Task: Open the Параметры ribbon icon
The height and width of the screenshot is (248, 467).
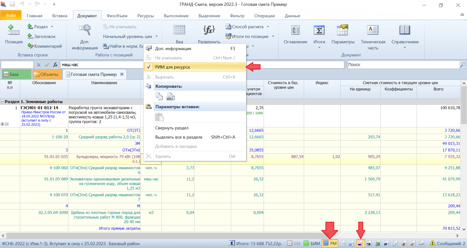Action: click(x=343, y=30)
